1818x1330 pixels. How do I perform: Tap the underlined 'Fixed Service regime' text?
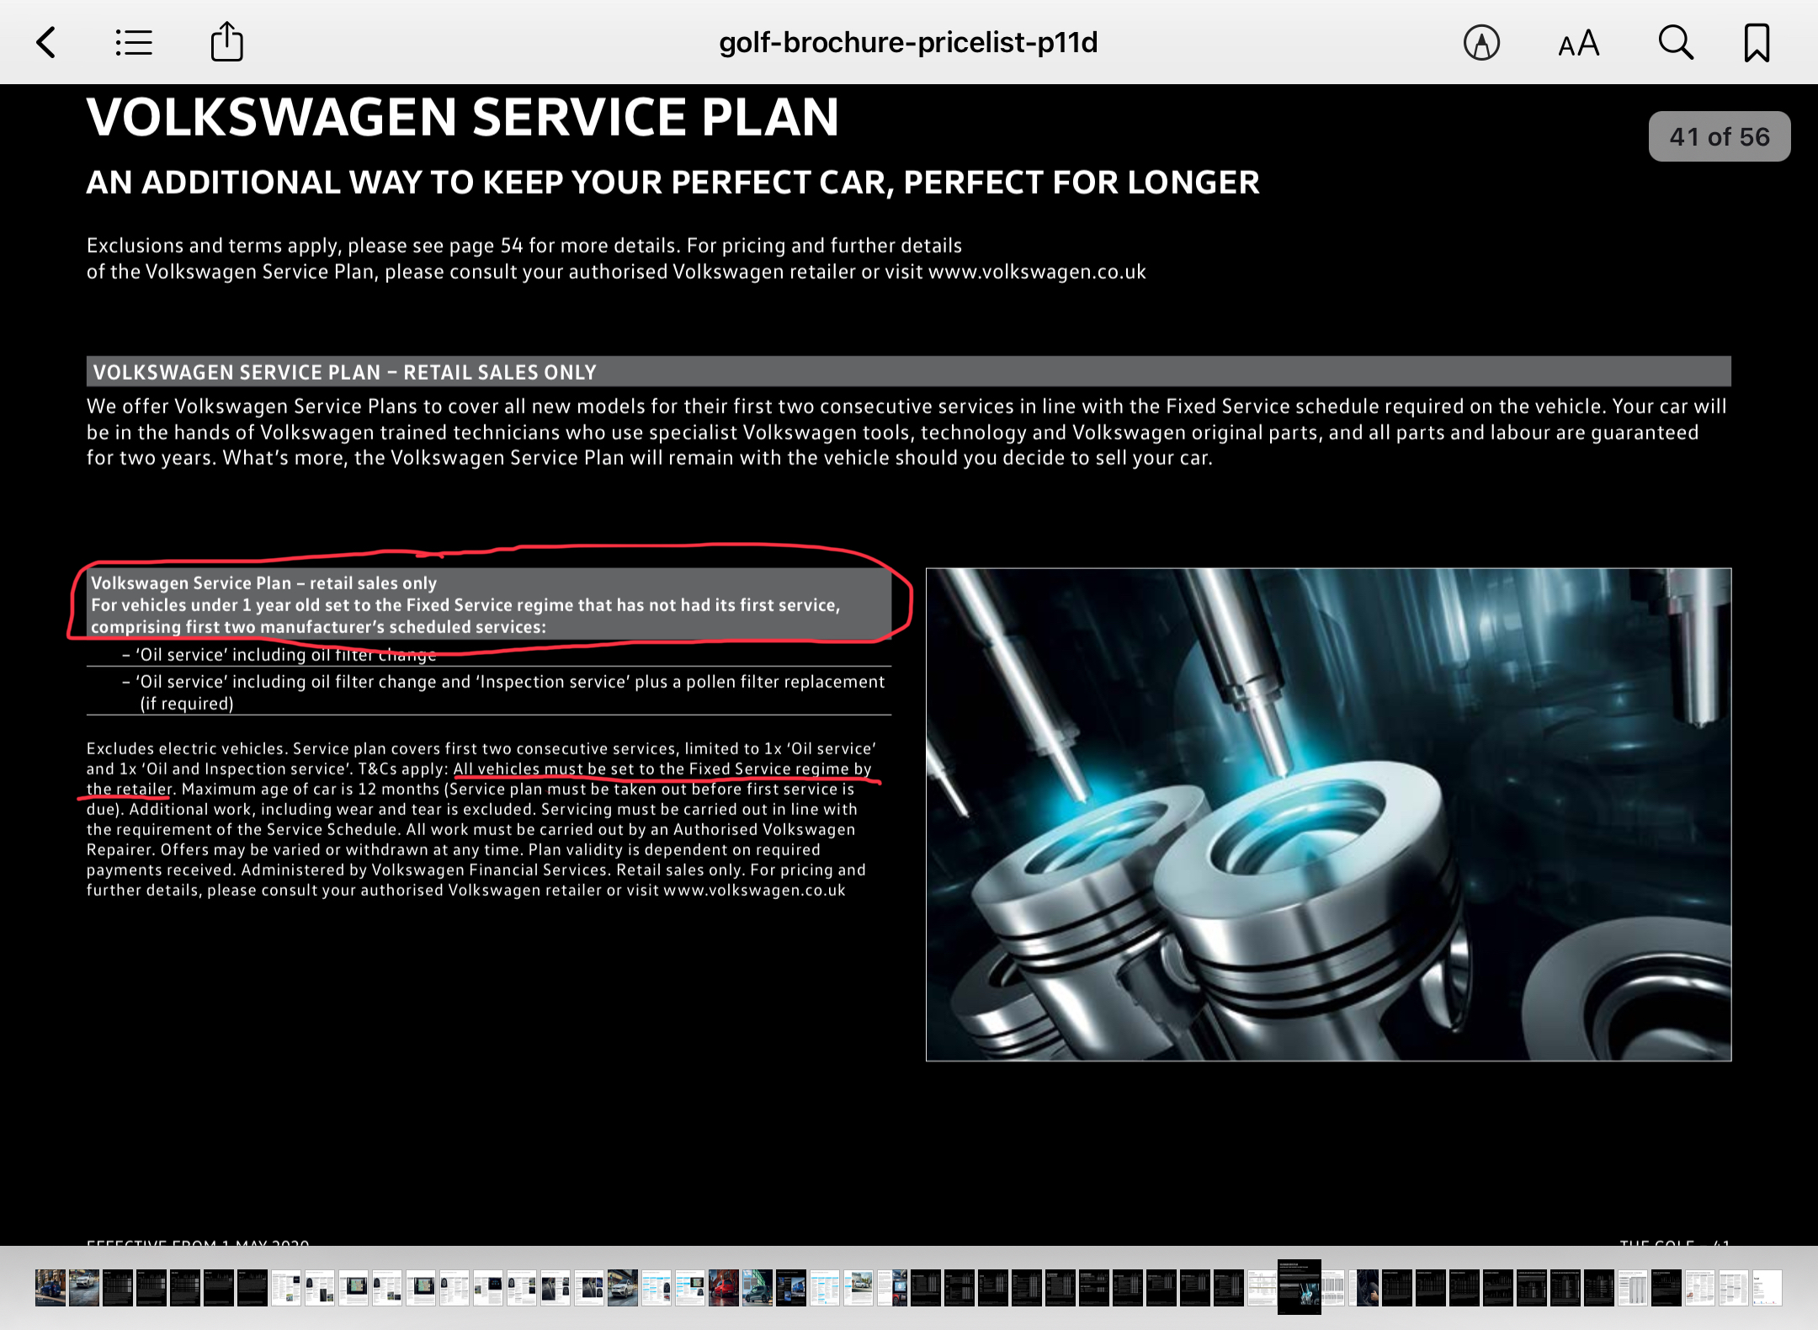tap(768, 769)
